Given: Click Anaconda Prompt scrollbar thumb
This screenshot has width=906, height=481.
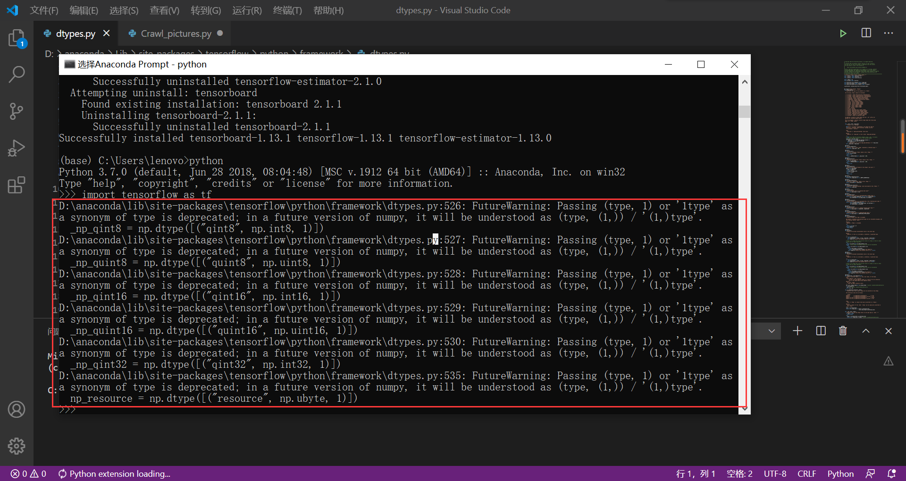Looking at the screenshot, I should [745, 112].
